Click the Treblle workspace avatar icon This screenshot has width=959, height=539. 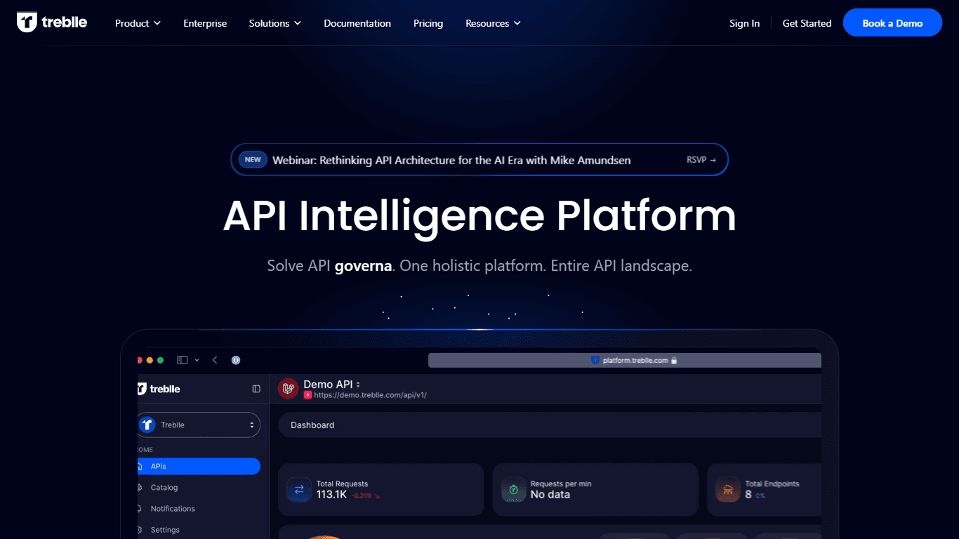147,425
